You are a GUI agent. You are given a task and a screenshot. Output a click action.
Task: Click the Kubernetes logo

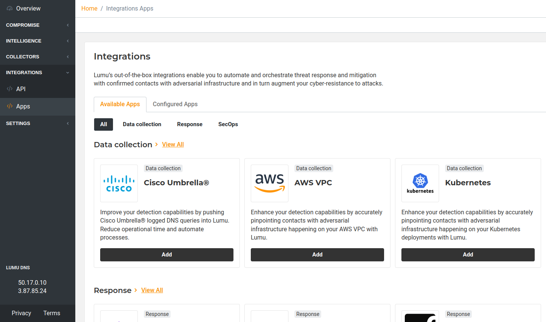pyautogui.click(x=420, y=183)
